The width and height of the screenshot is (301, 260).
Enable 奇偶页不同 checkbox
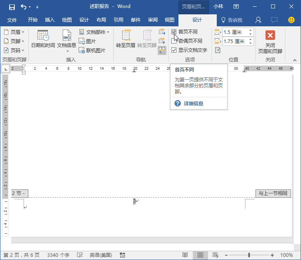coord(174,41)
